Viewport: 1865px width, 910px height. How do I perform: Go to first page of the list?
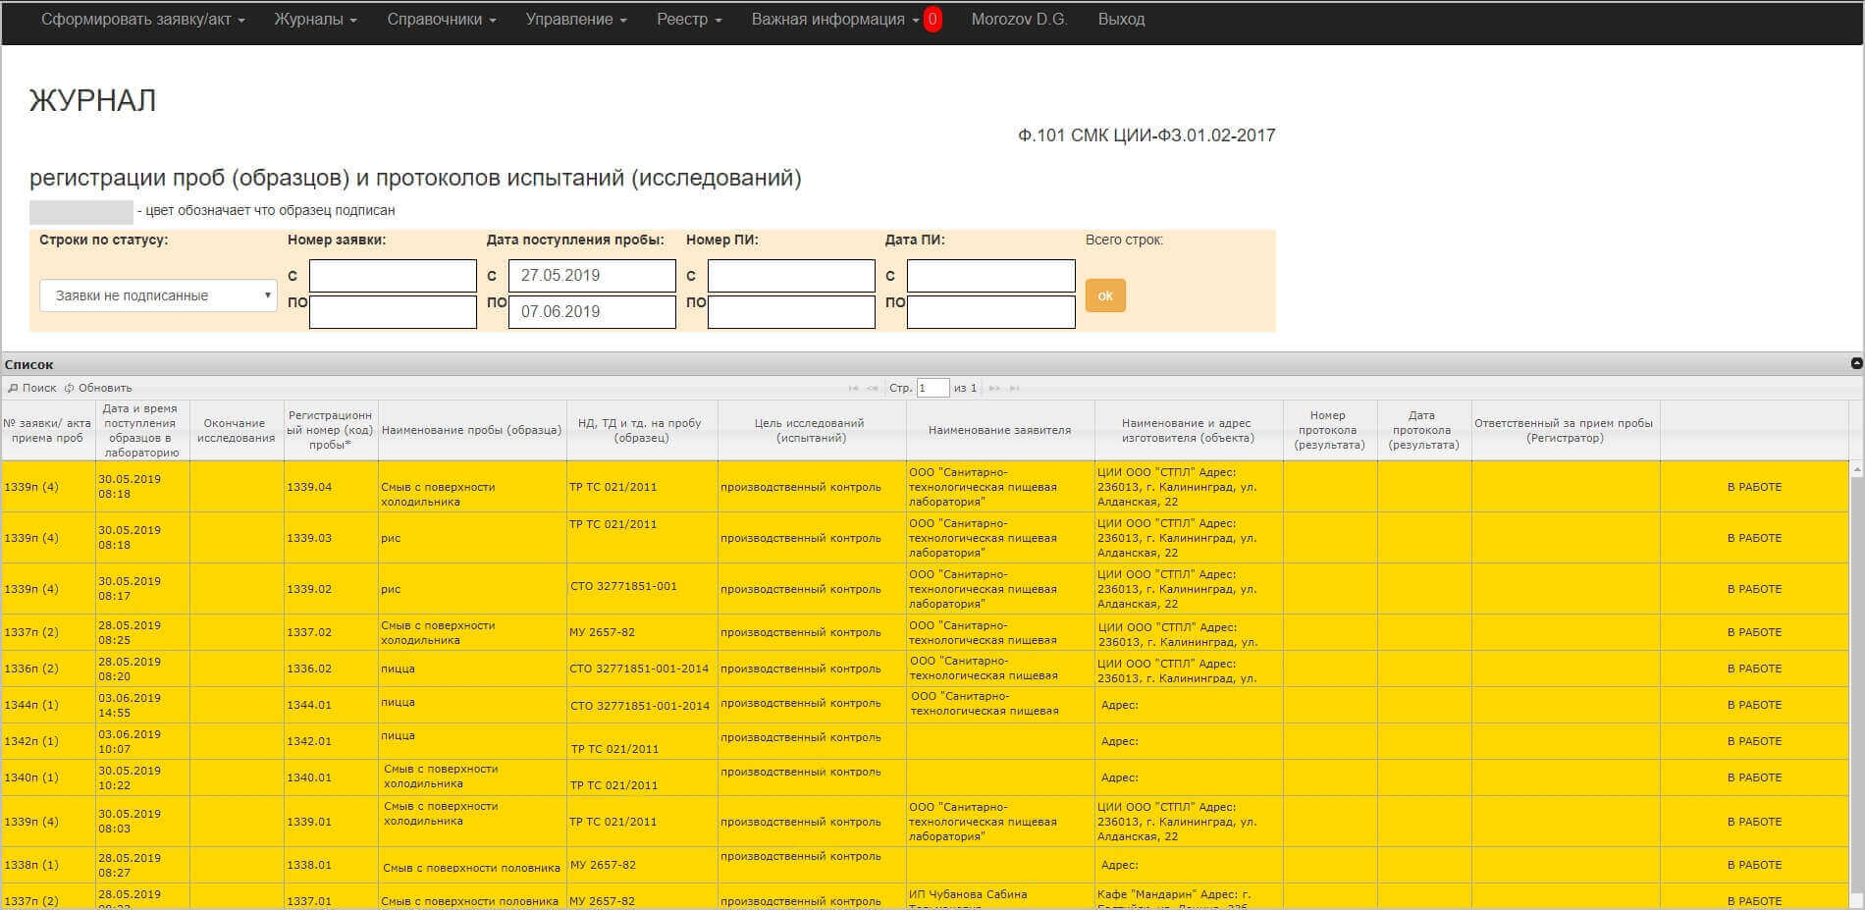pyautogui.click(x=853, y=388)
